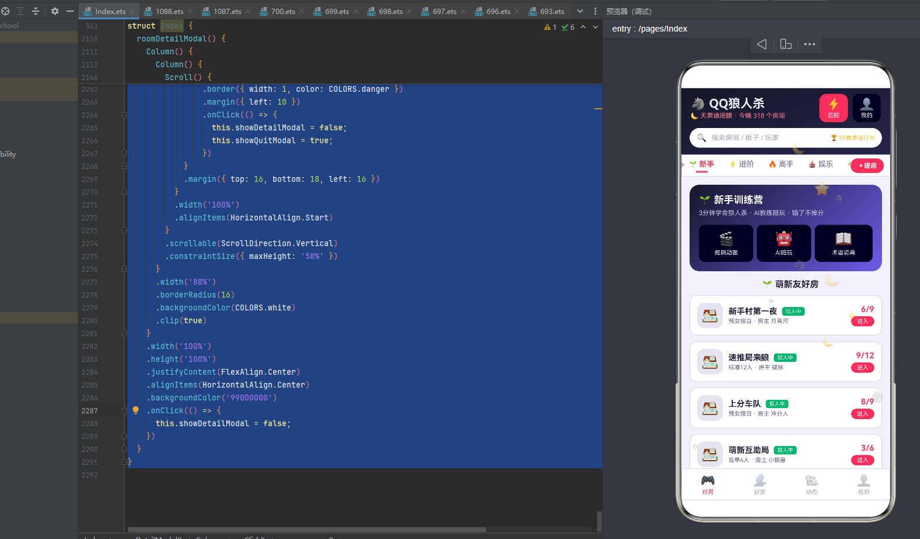Click the locate-in-project target icon
Viewport: 920px width, 539px height.
click(x=5, y=11)
